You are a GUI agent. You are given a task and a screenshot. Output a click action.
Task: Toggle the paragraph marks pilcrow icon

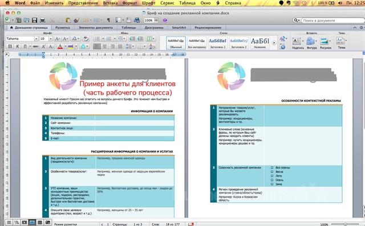[108, 20]
